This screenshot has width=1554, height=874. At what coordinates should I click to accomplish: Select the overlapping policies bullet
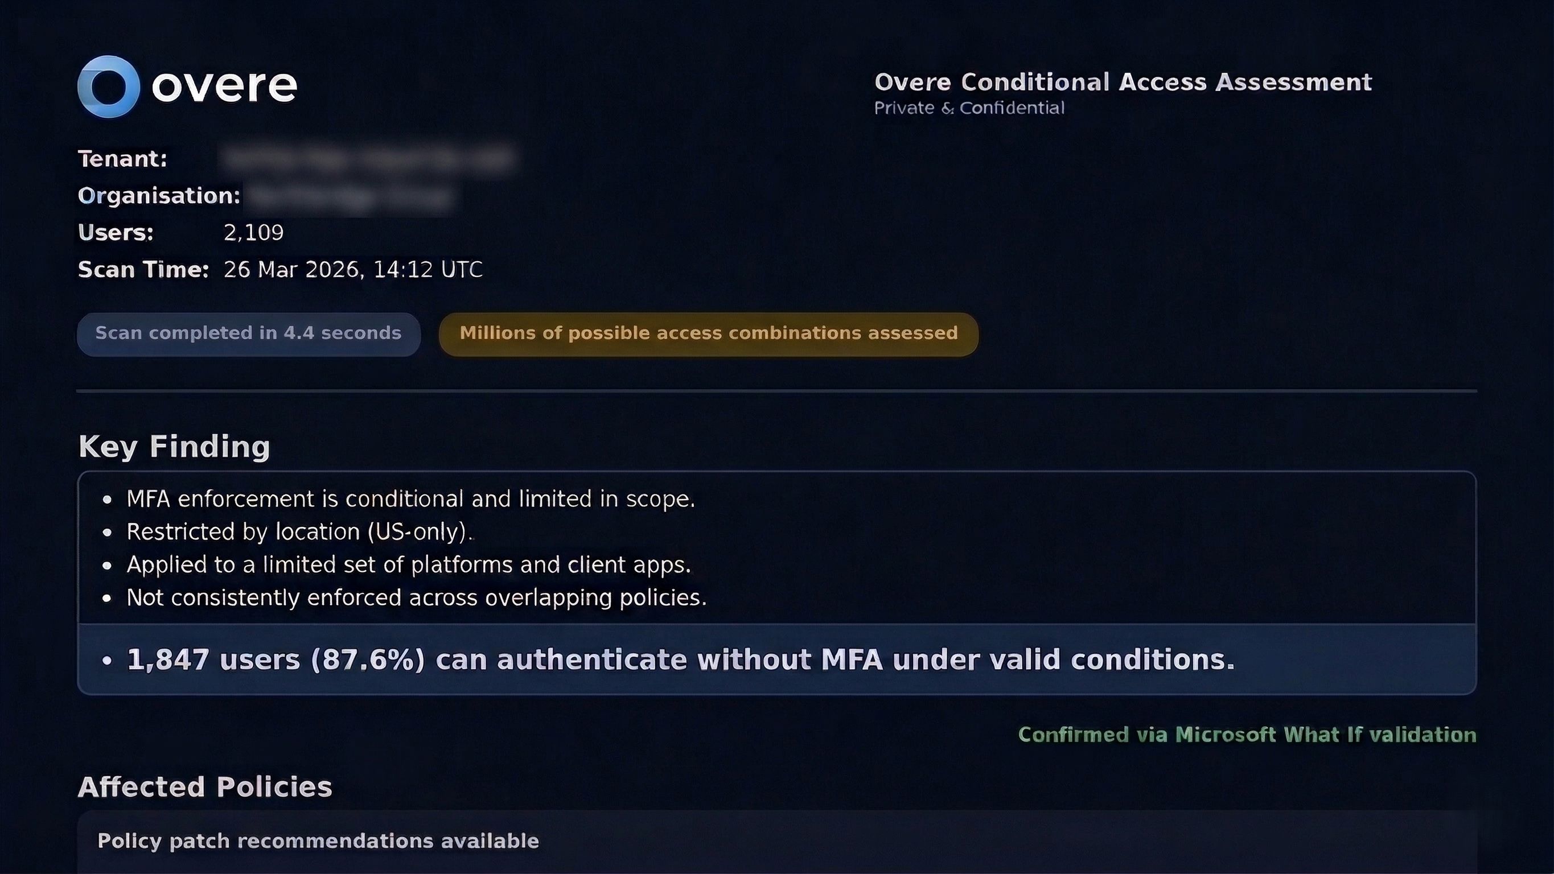(416, 598)
